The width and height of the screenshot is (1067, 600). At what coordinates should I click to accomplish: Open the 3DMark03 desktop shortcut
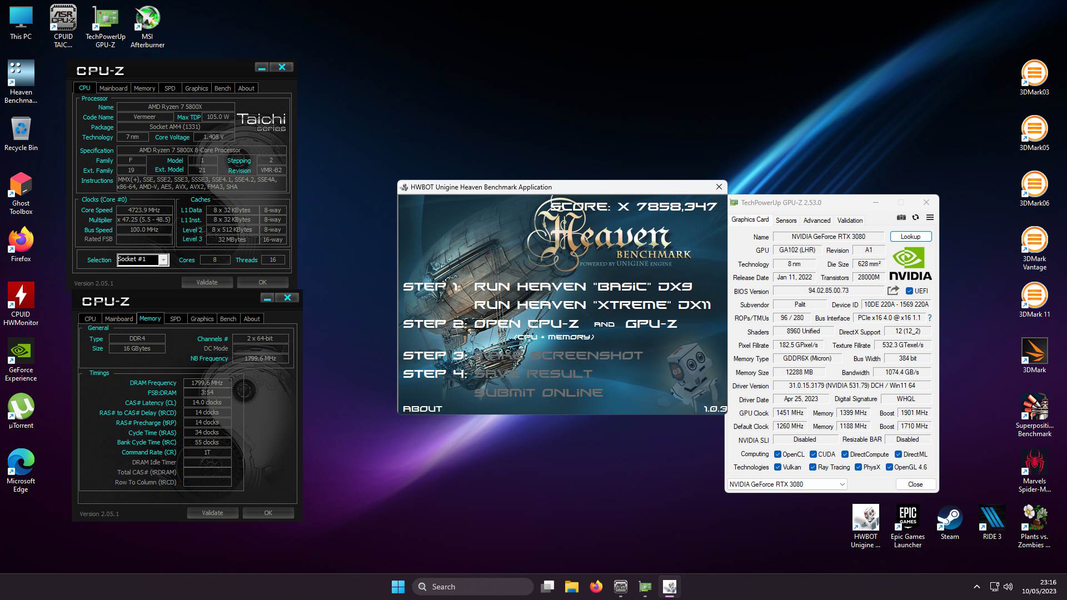pyautogui.click(x=1034, y=78)
